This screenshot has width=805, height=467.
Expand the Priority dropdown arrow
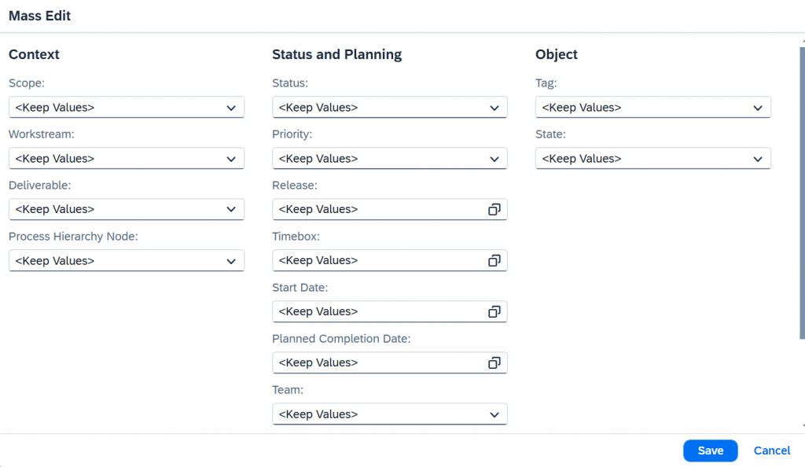coord(494,159)
